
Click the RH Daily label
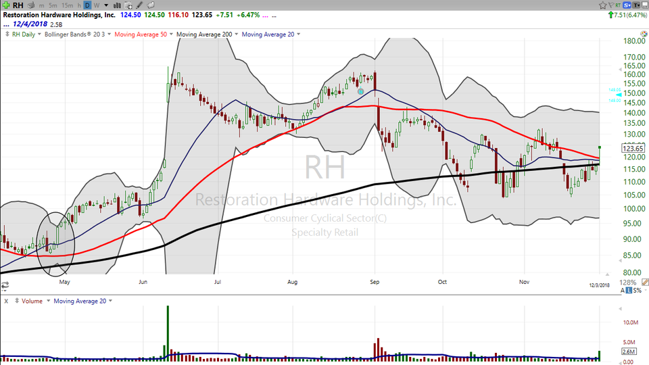(24, 34)
